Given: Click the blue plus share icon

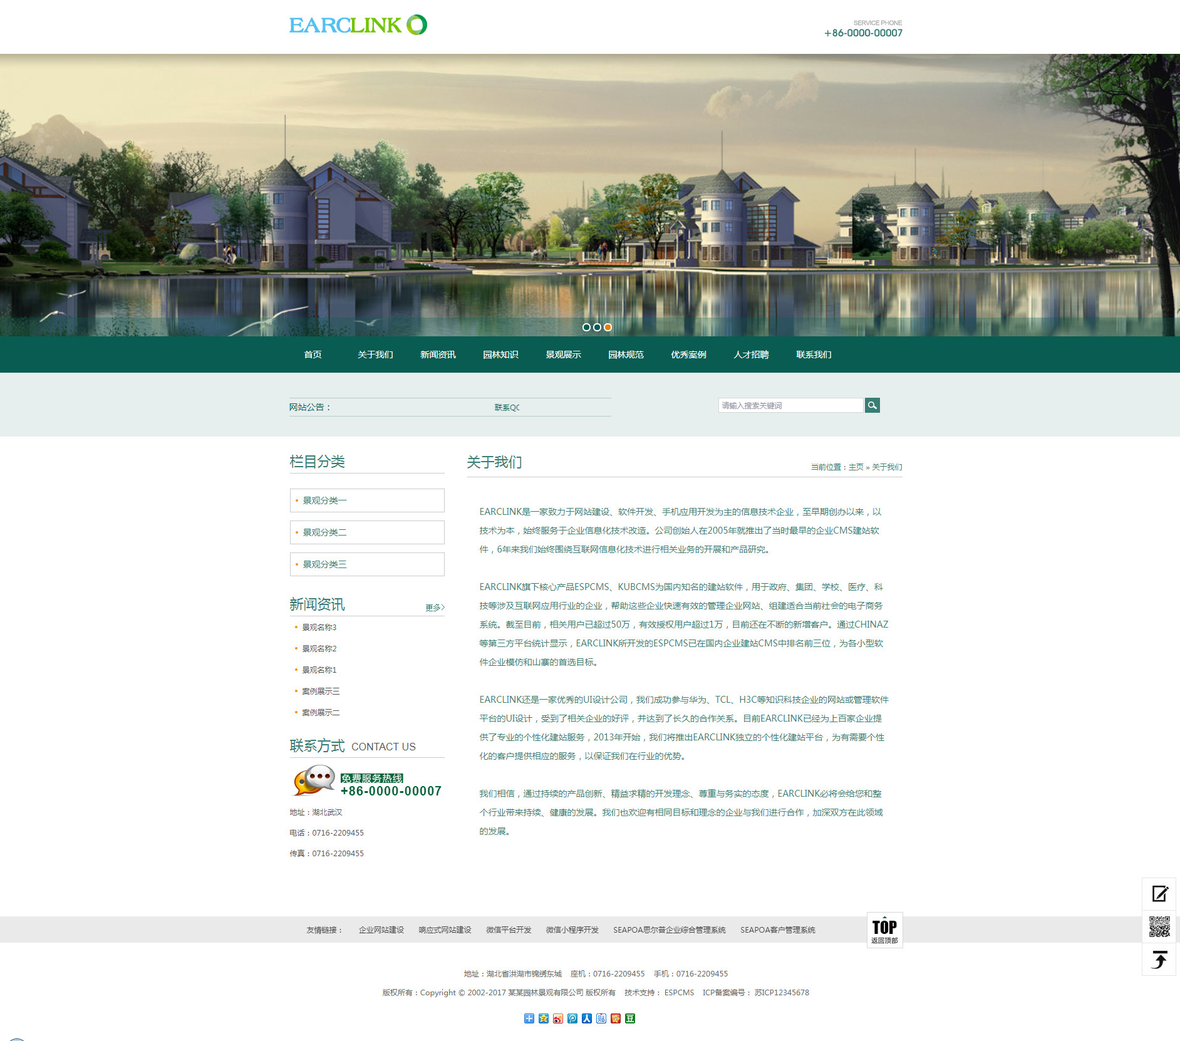Looking at the screenshot, I should pos(529,1018).
